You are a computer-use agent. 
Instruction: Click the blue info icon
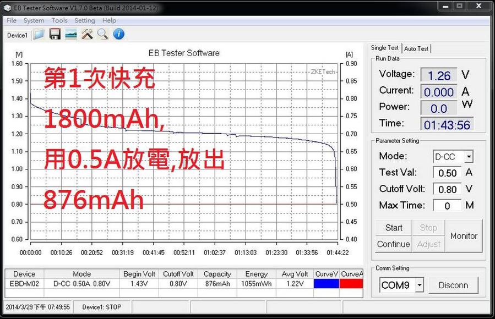[118, 35]
